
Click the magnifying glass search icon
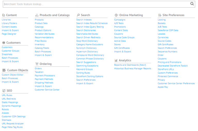[x=192, y=4]
